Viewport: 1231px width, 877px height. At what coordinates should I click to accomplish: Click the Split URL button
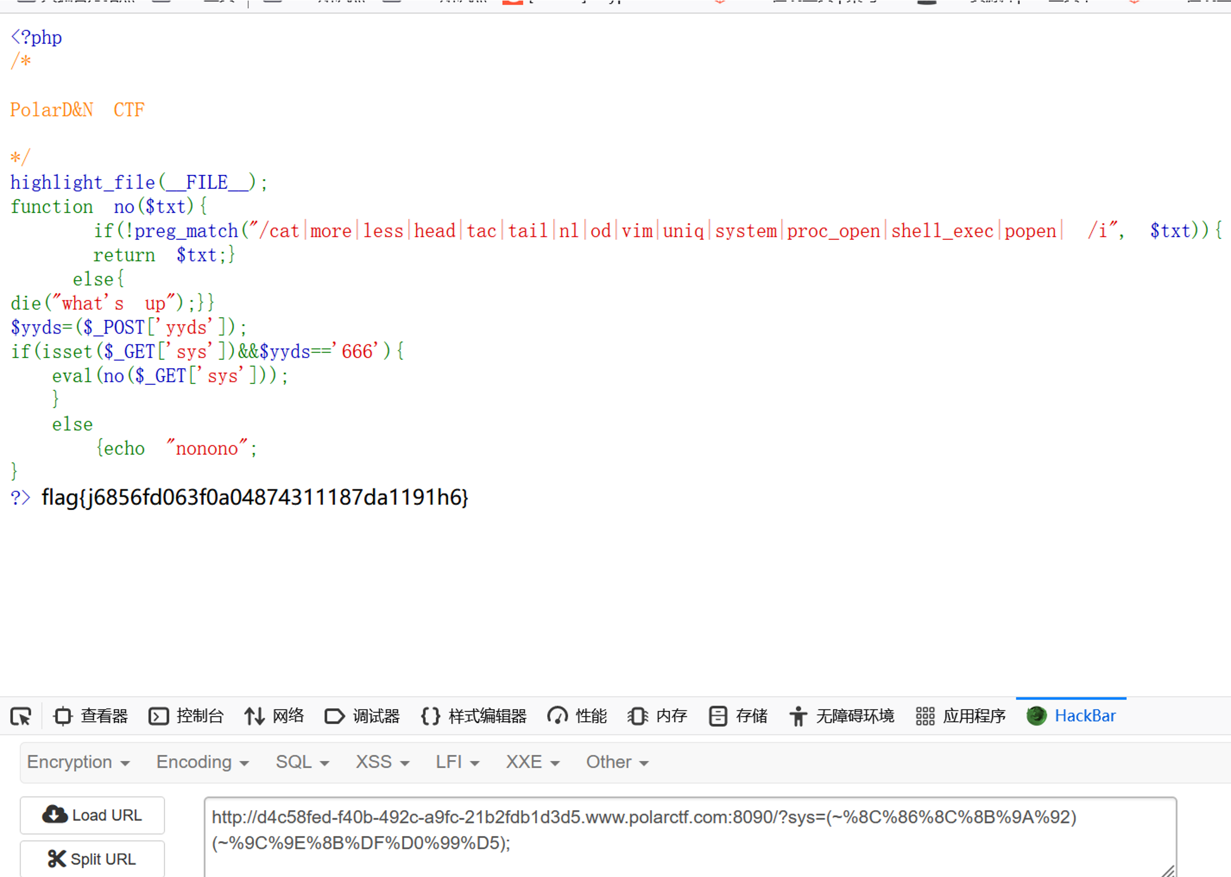coord(92,859)
